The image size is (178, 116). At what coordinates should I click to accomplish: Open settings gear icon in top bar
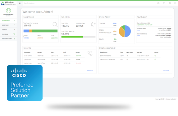tap(158, 3)
